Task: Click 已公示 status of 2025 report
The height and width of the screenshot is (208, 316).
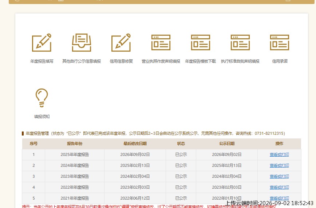Action: click(181, 154)
